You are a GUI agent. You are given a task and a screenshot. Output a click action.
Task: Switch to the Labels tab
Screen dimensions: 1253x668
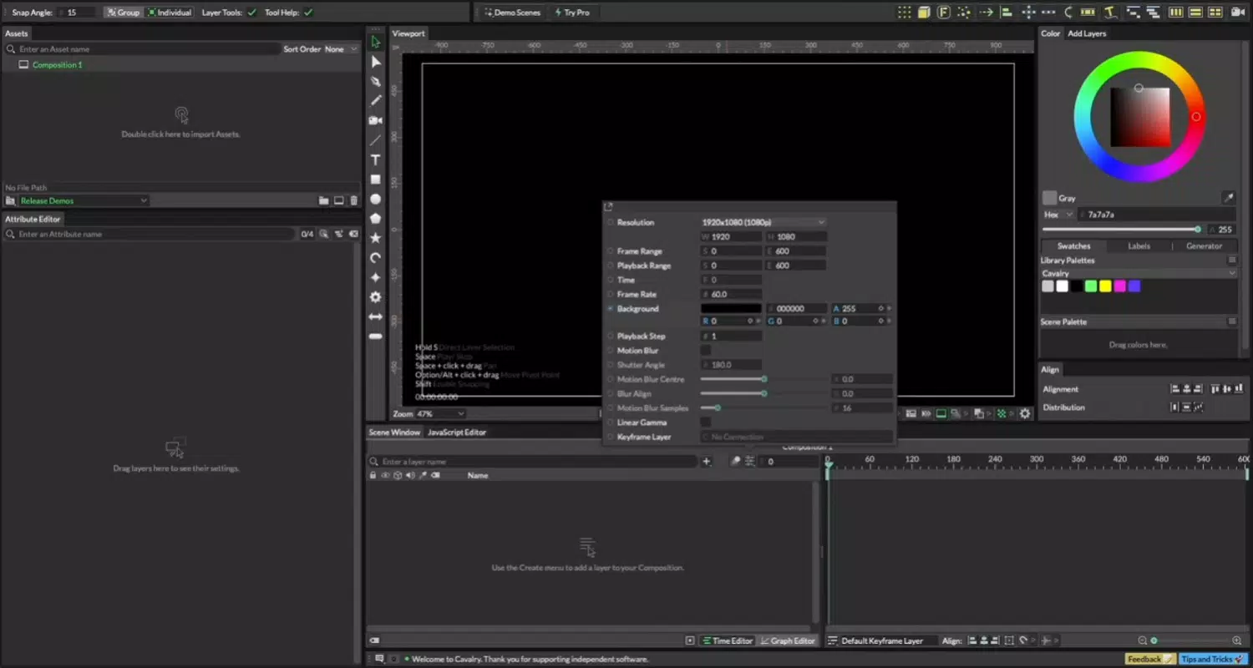[x=1139, y=246]
